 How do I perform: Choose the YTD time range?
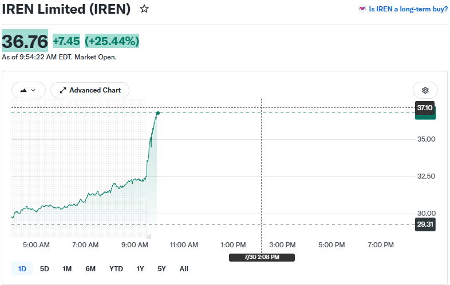click(x=116, y=268)
